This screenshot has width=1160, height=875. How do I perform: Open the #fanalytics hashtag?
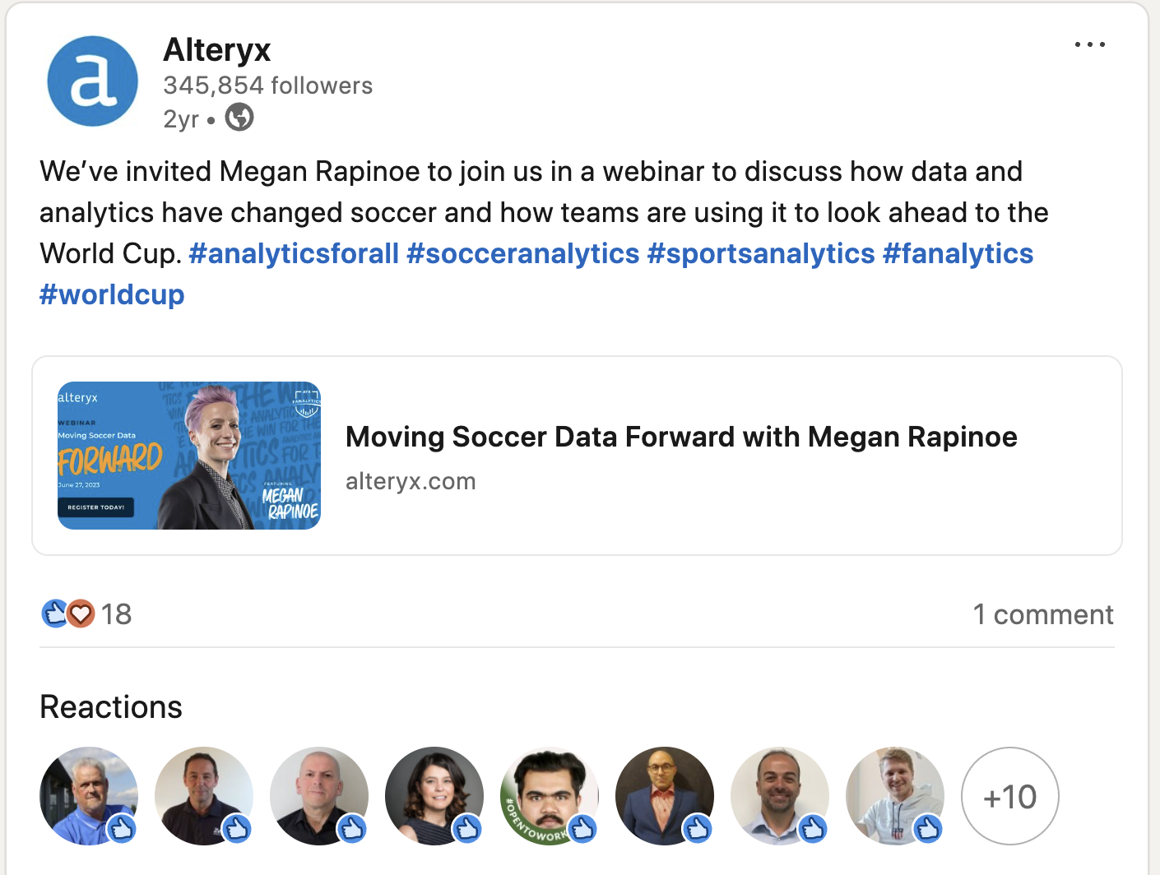click(958, 253)
